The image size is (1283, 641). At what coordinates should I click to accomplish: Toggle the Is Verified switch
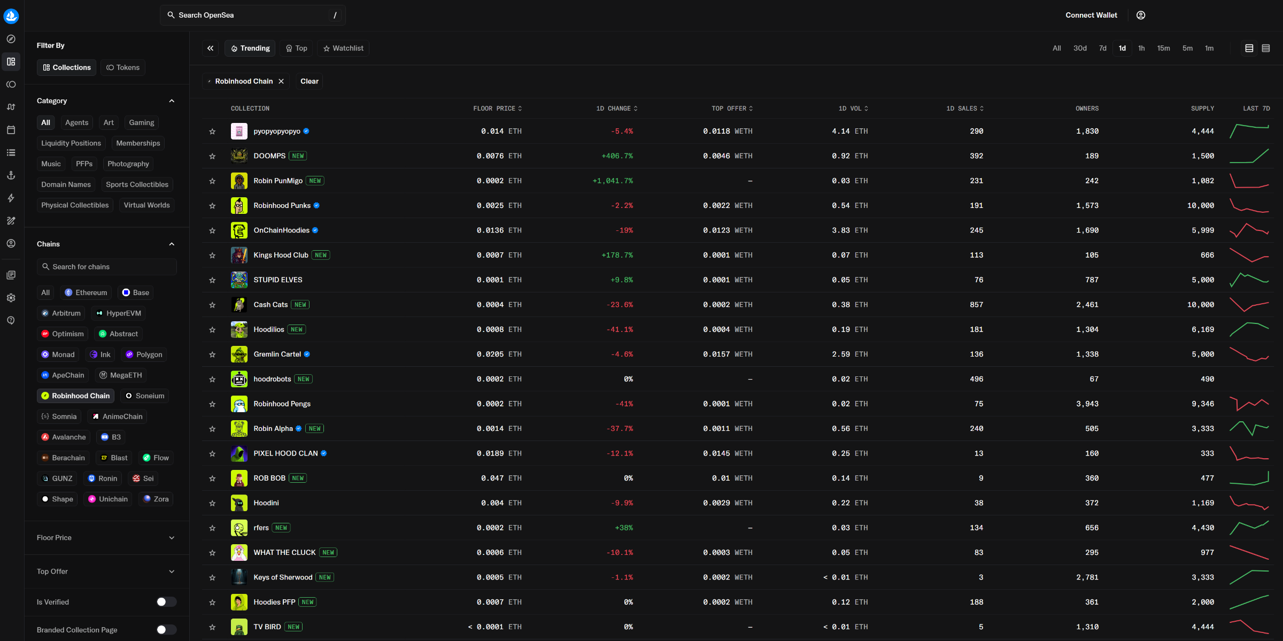point(166,602)
